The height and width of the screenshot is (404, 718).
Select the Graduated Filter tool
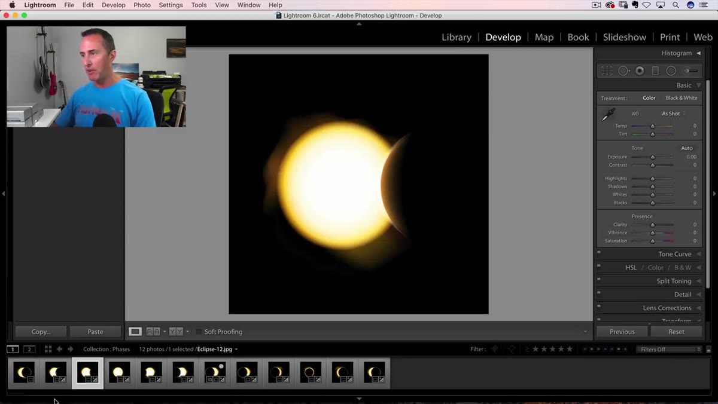point(655,71)
